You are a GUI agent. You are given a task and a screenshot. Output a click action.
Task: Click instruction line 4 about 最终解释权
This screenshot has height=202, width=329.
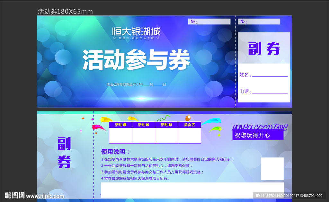135,178
